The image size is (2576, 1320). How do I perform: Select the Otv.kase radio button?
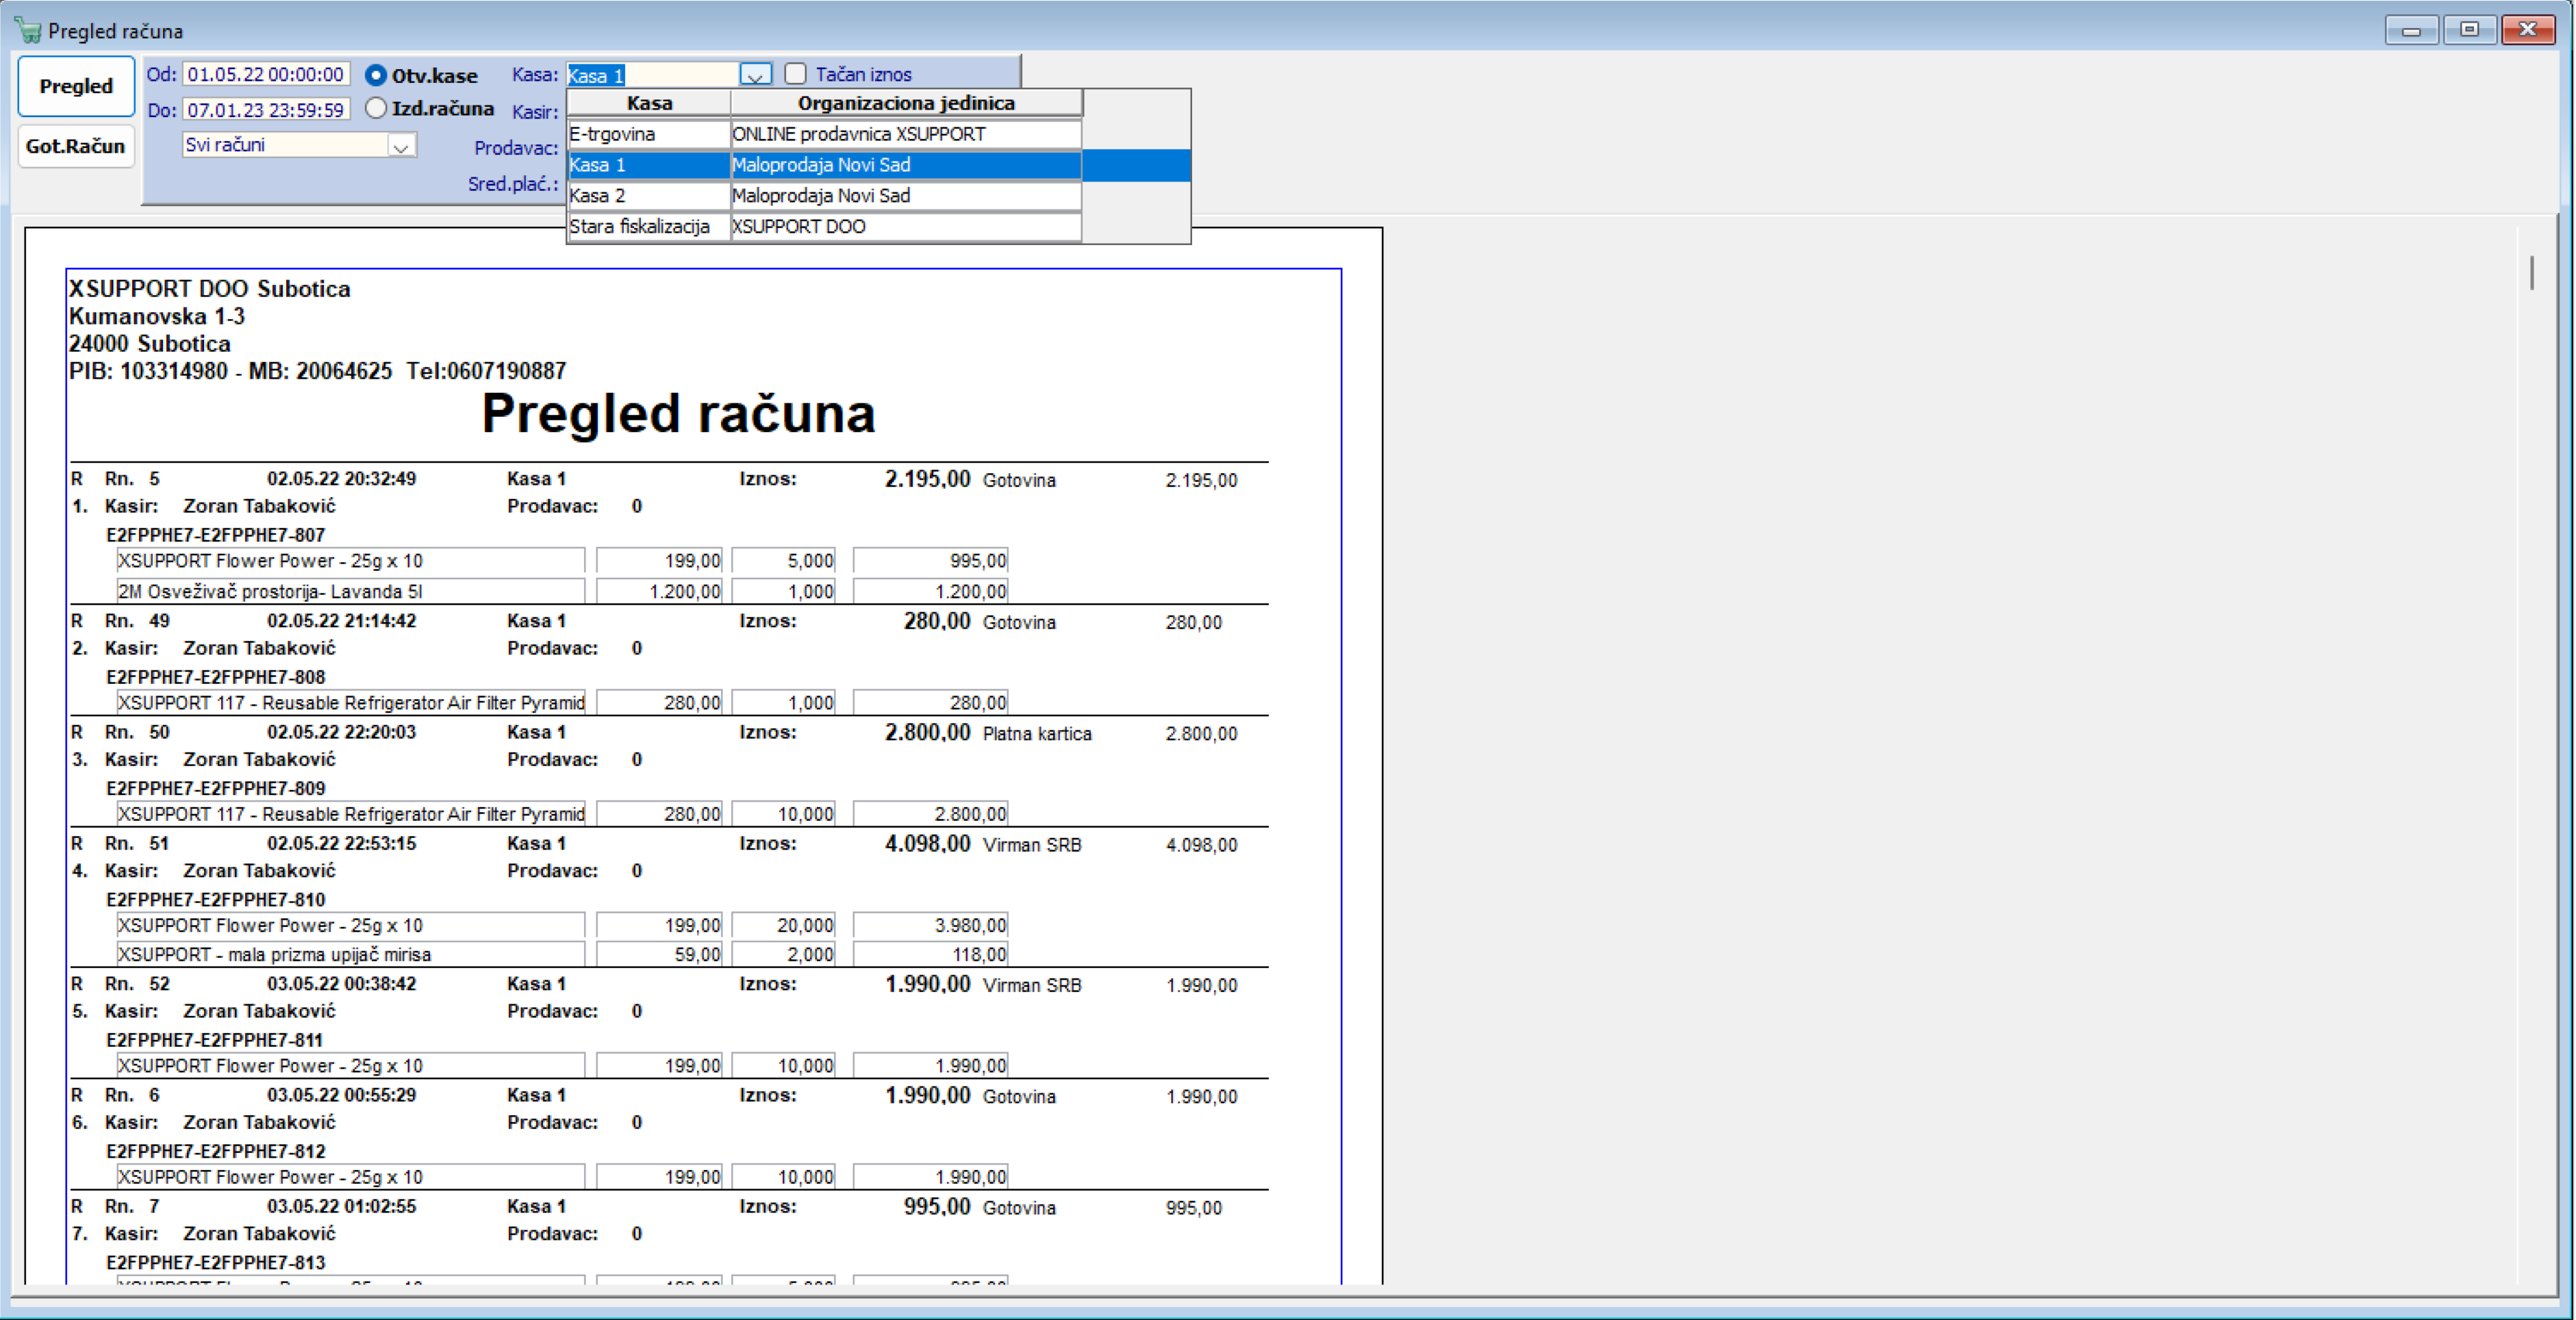(x=376, y=75)
